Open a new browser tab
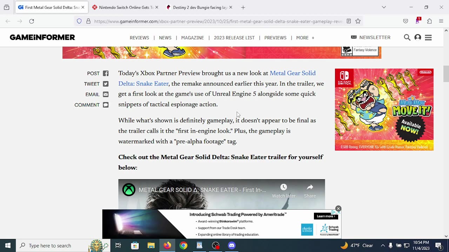Screen dimensions: 449x252 [243, 7]
